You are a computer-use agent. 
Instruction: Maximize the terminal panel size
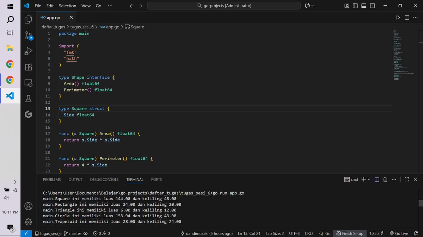[406, 179]
